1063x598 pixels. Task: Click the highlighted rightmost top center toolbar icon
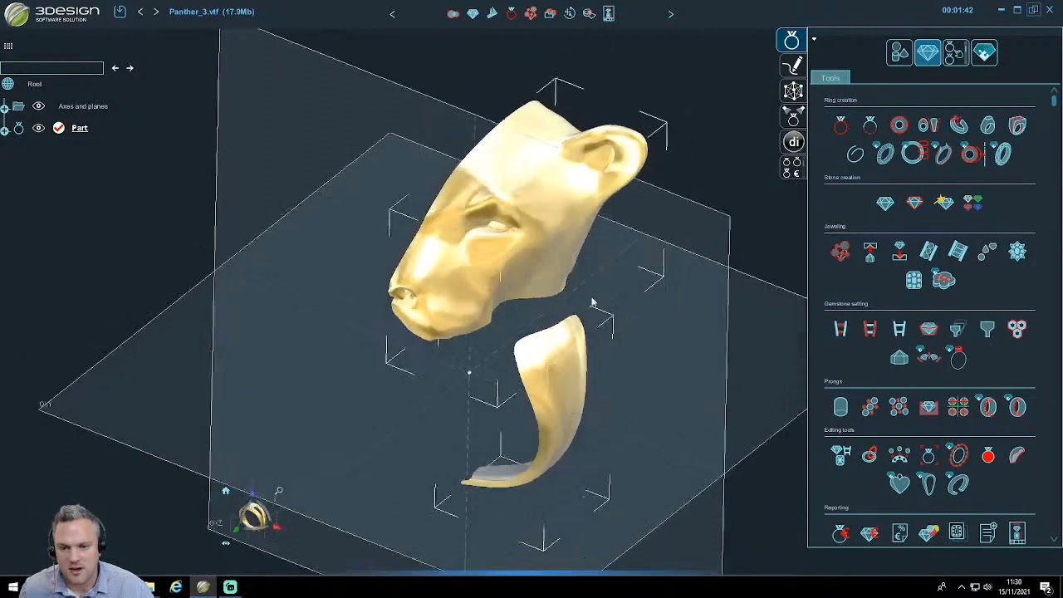[x=609, y=13]
